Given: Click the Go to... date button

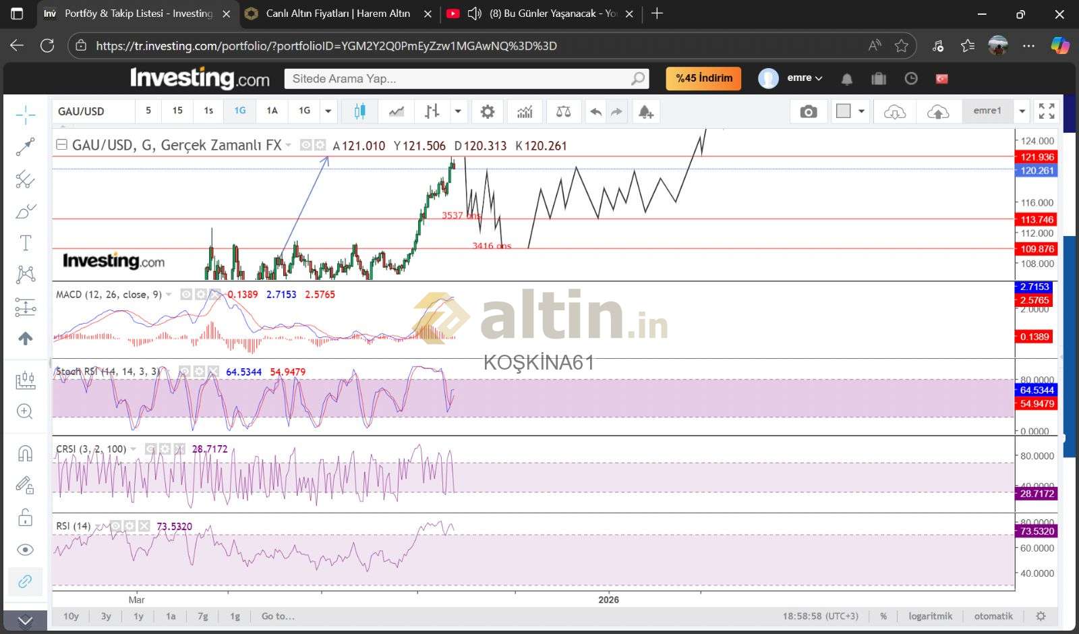Looking at the screenshot, I should click(x=278, y=616).
